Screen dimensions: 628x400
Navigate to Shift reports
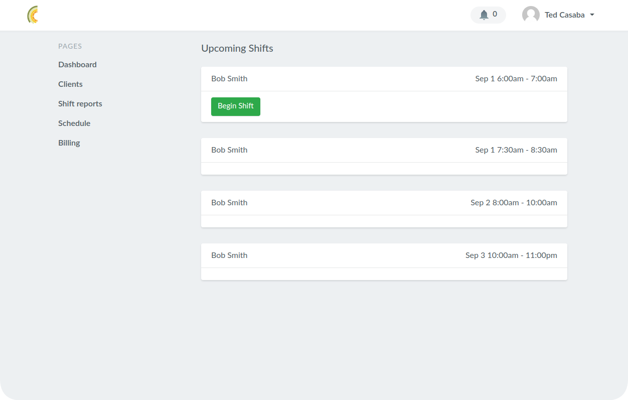[x=80, y=104]
